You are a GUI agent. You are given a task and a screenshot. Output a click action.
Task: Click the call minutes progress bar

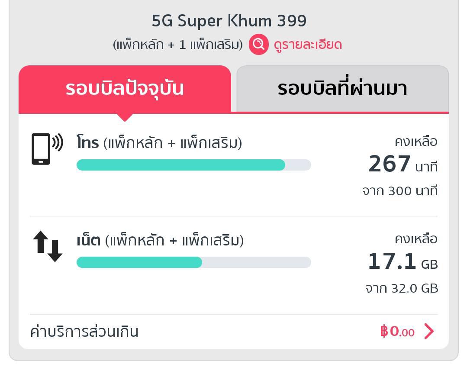(193, 165)
